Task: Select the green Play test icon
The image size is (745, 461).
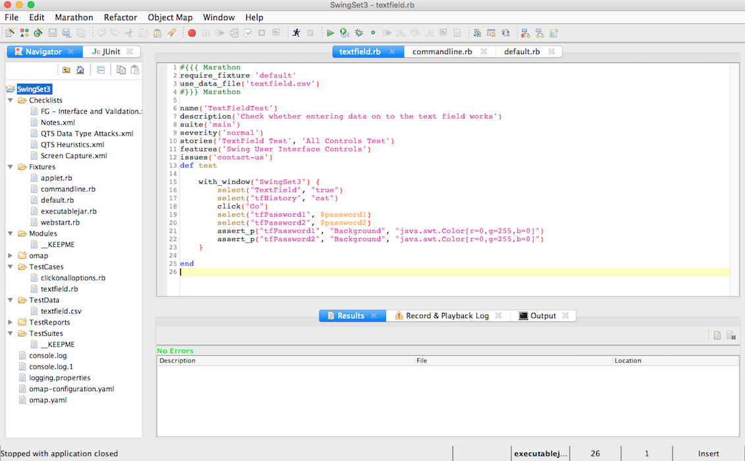Action: click(x=329, y=32)
